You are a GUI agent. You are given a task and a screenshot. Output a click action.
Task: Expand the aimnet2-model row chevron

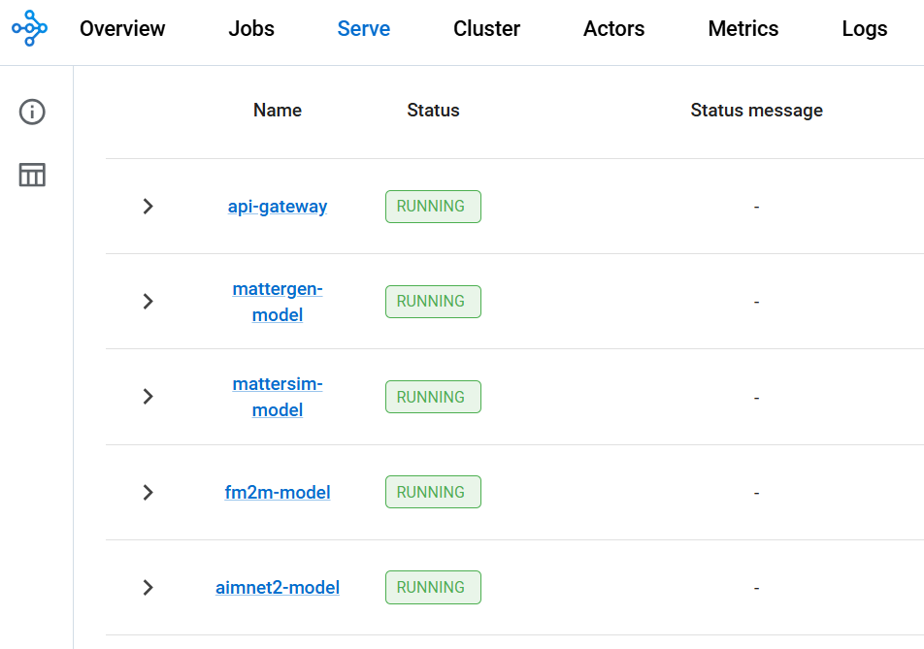coord(148,587)
